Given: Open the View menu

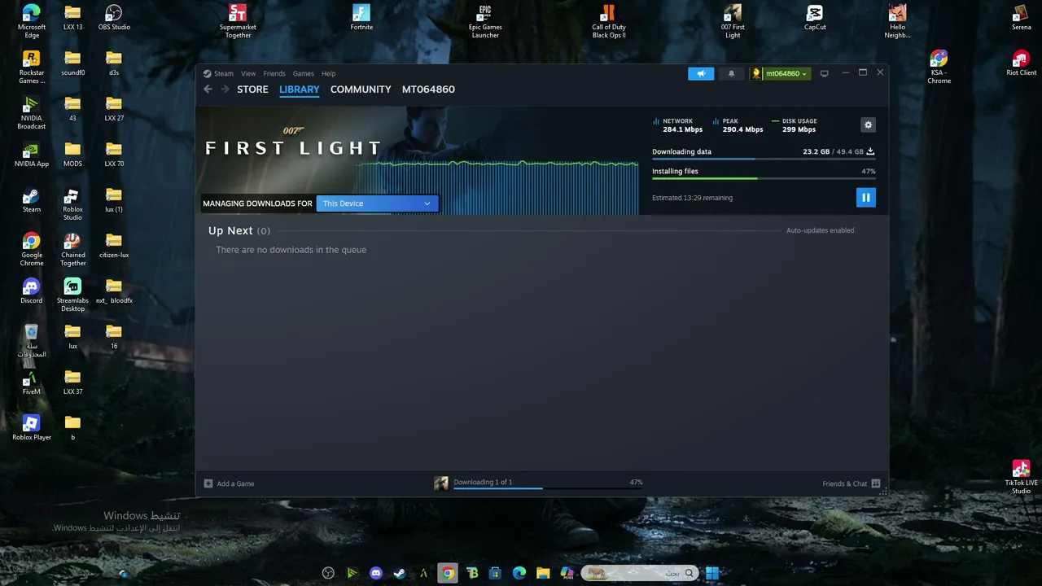Looking at the screenshot, I should click(248, 73).
